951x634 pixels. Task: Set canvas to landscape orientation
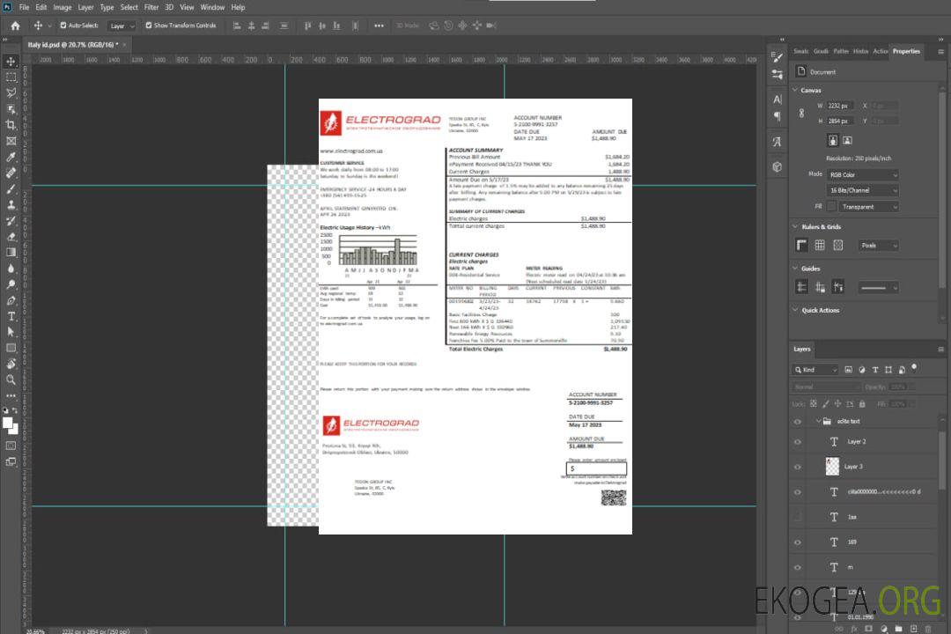847,140
